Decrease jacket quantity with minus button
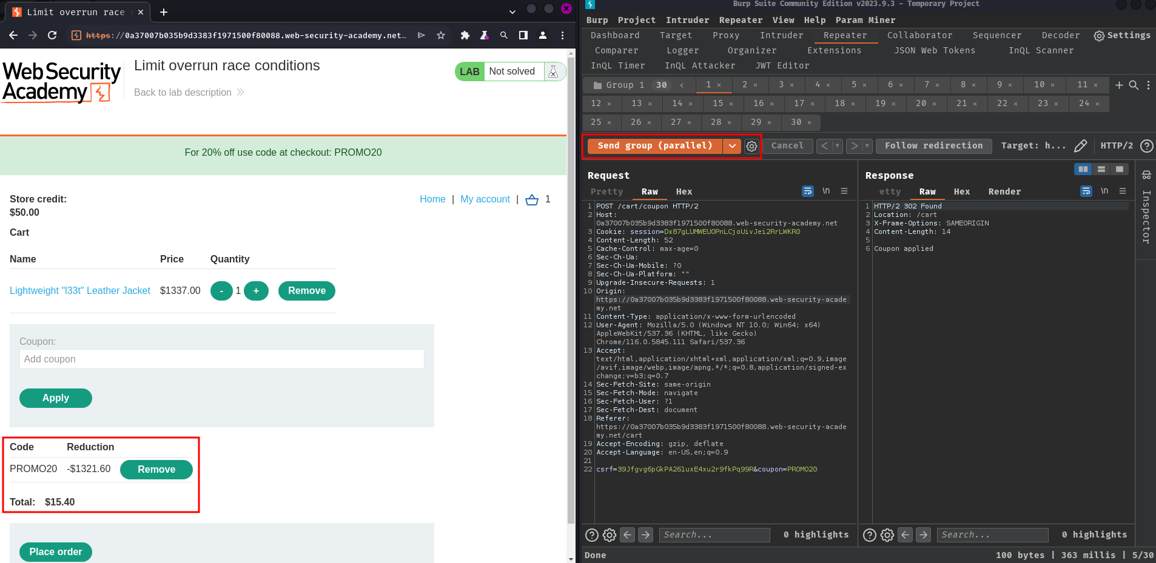 [x=221, y=291]
